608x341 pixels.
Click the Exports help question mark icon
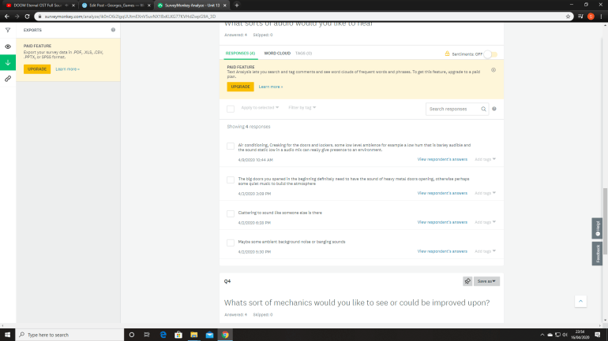tap(113, 30)
